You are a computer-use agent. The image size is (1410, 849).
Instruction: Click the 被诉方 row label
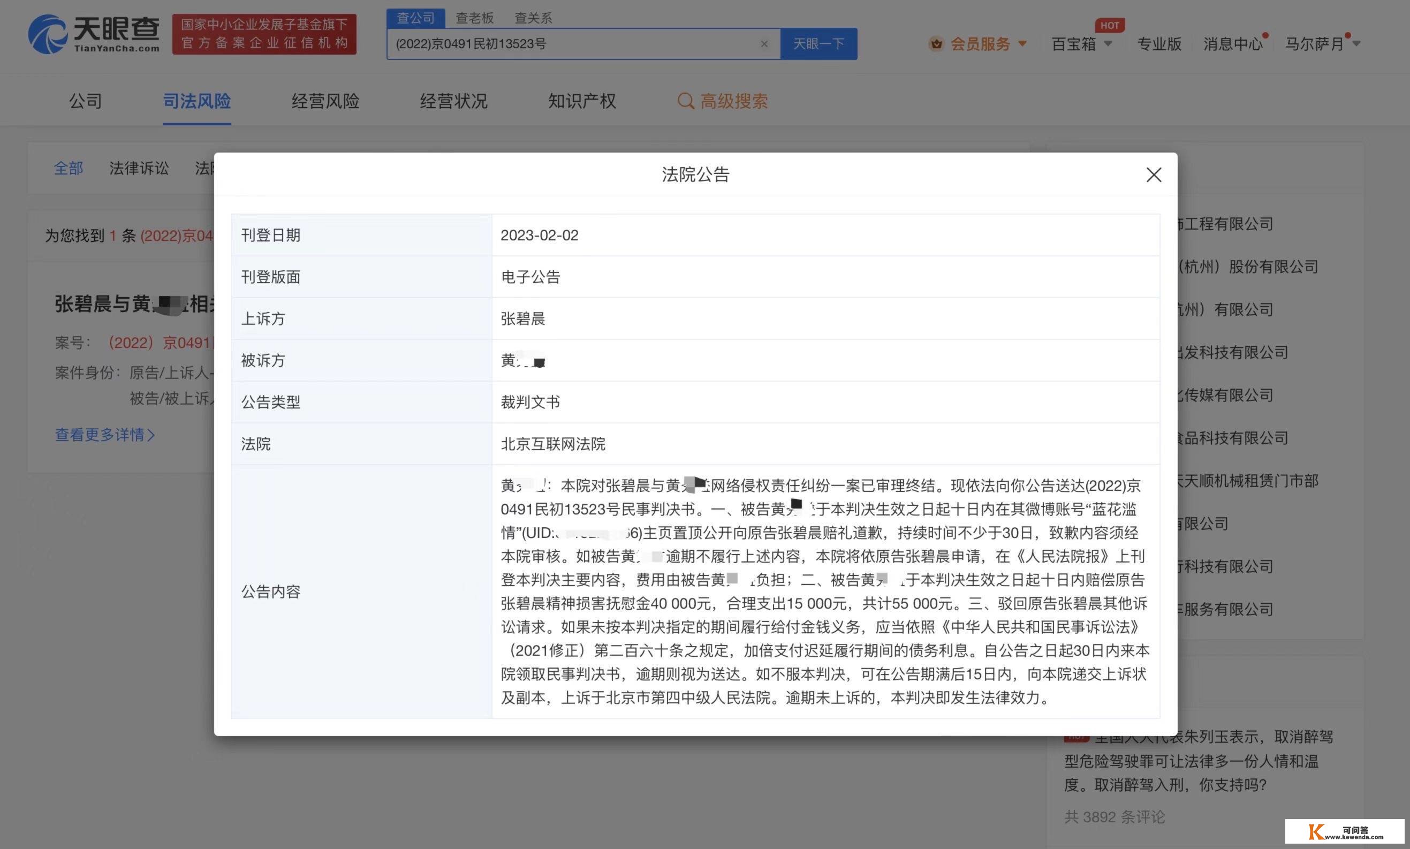[263, 360]
